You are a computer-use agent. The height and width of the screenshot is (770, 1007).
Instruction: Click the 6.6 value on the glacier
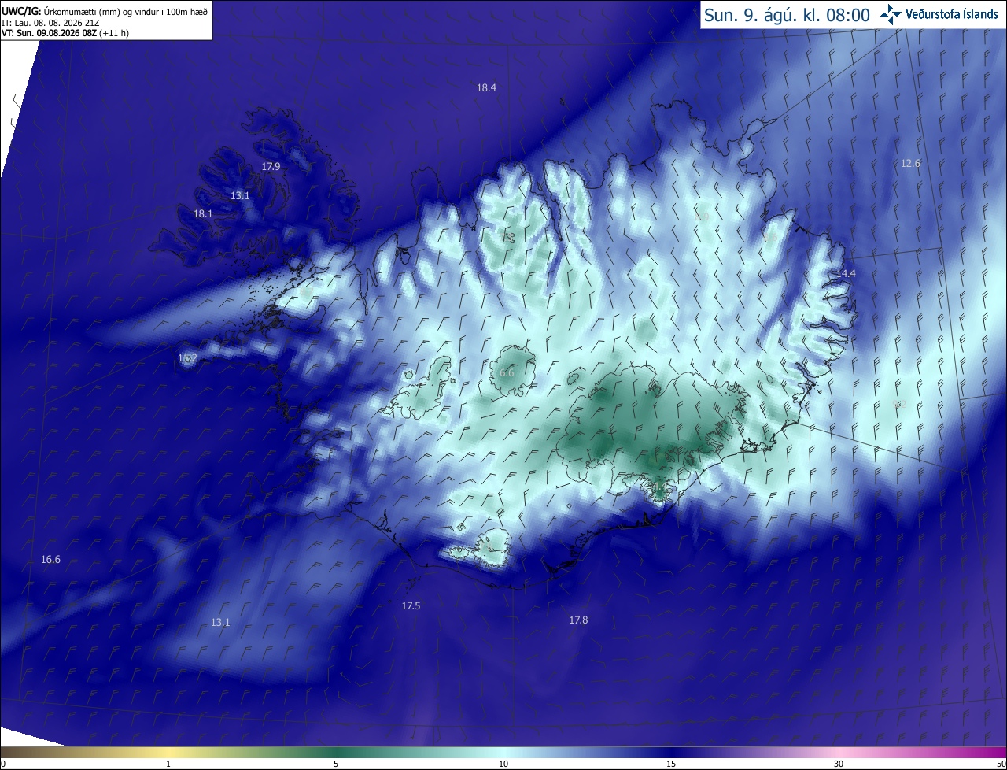pos(507,373)
